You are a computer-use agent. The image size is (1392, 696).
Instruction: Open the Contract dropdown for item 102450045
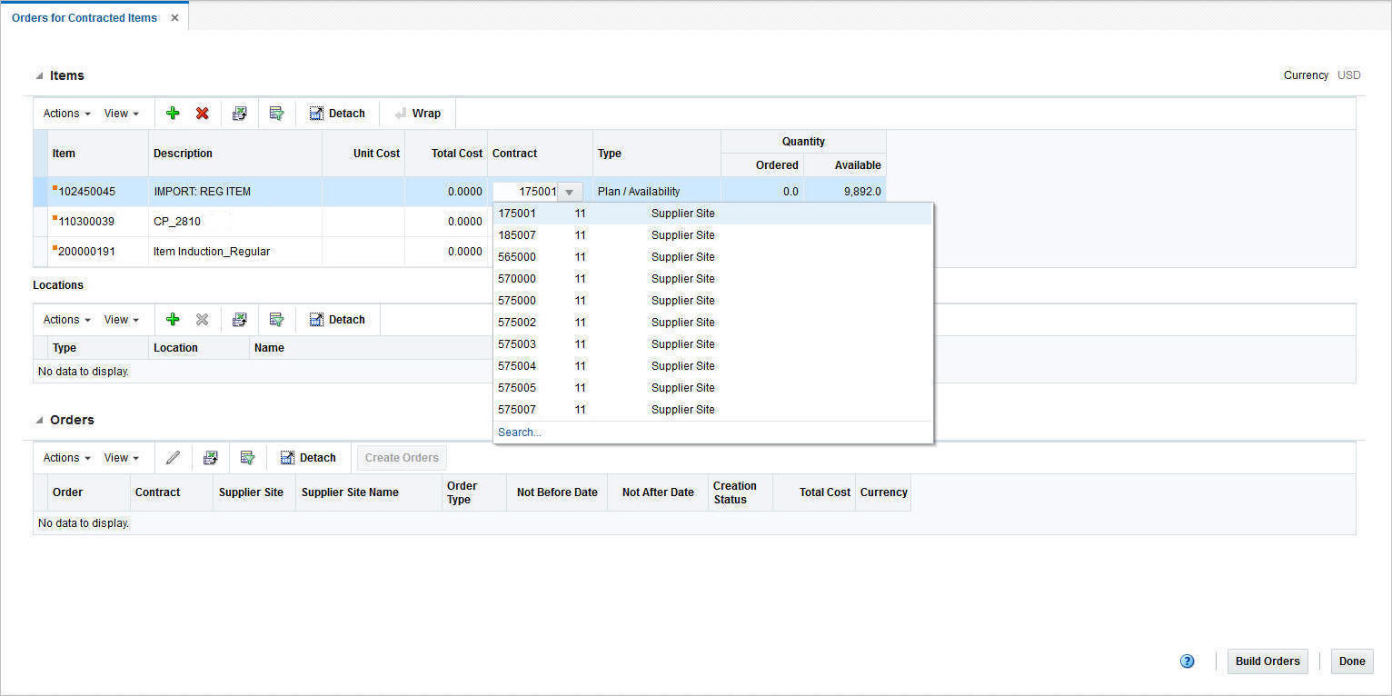coord(570,191)
